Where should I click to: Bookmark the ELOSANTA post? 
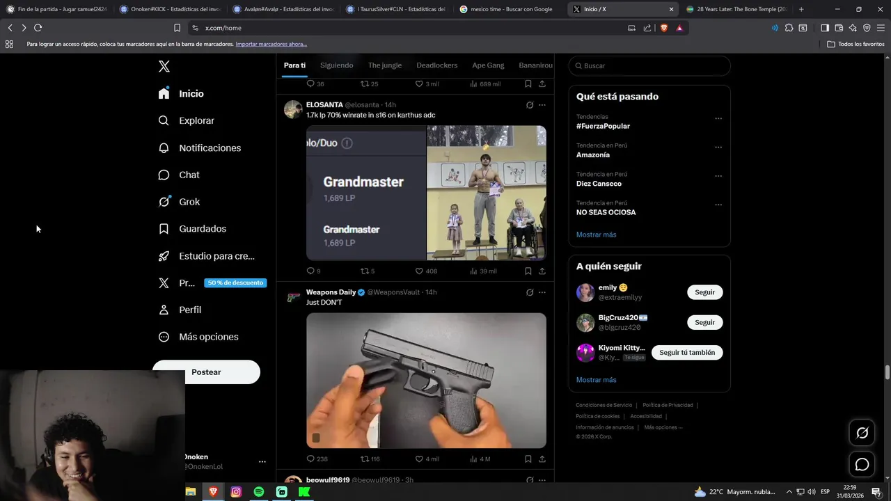click(528, 271)
